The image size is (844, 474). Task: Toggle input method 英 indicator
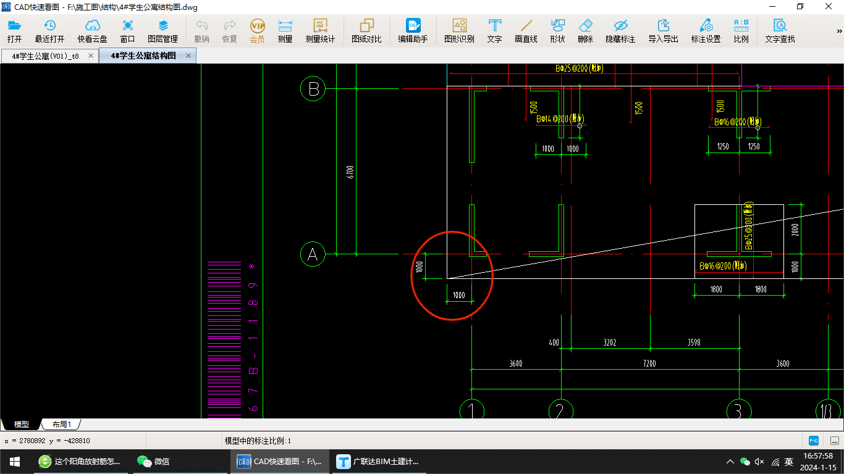tap(789, 461)
